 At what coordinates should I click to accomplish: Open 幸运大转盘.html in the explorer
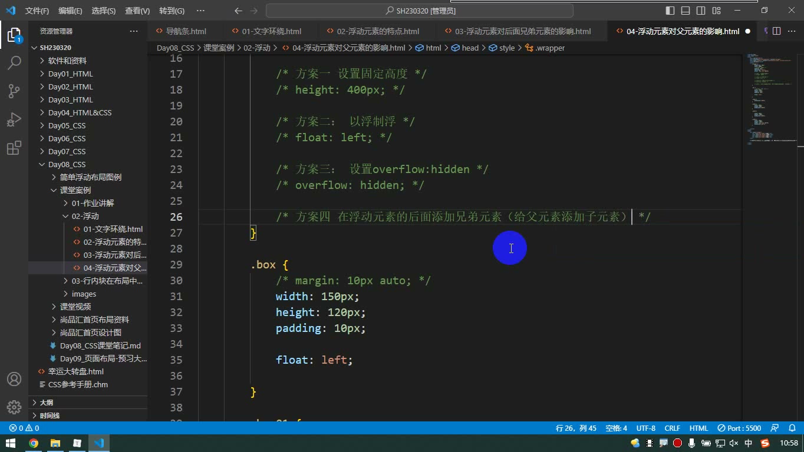[x=88, y=371]
